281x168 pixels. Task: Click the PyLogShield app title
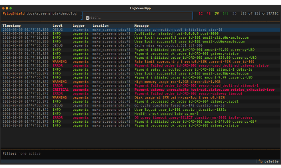(x=13, y=14)
